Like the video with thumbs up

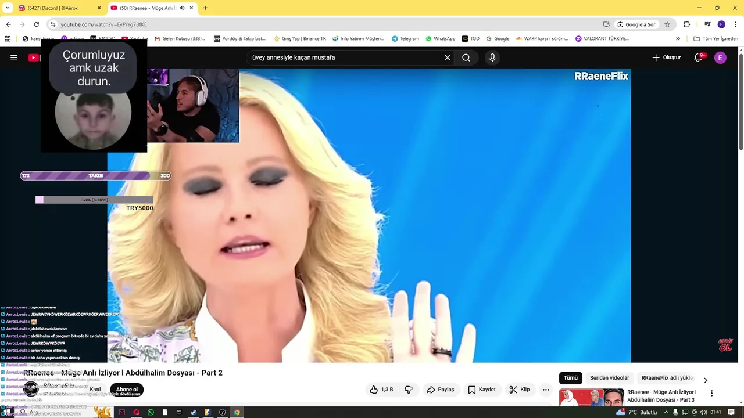pos(381,390)
